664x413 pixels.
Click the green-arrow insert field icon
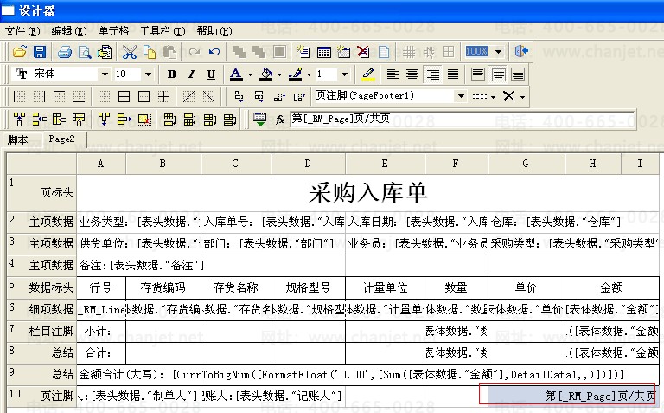(x=260, y=119)
